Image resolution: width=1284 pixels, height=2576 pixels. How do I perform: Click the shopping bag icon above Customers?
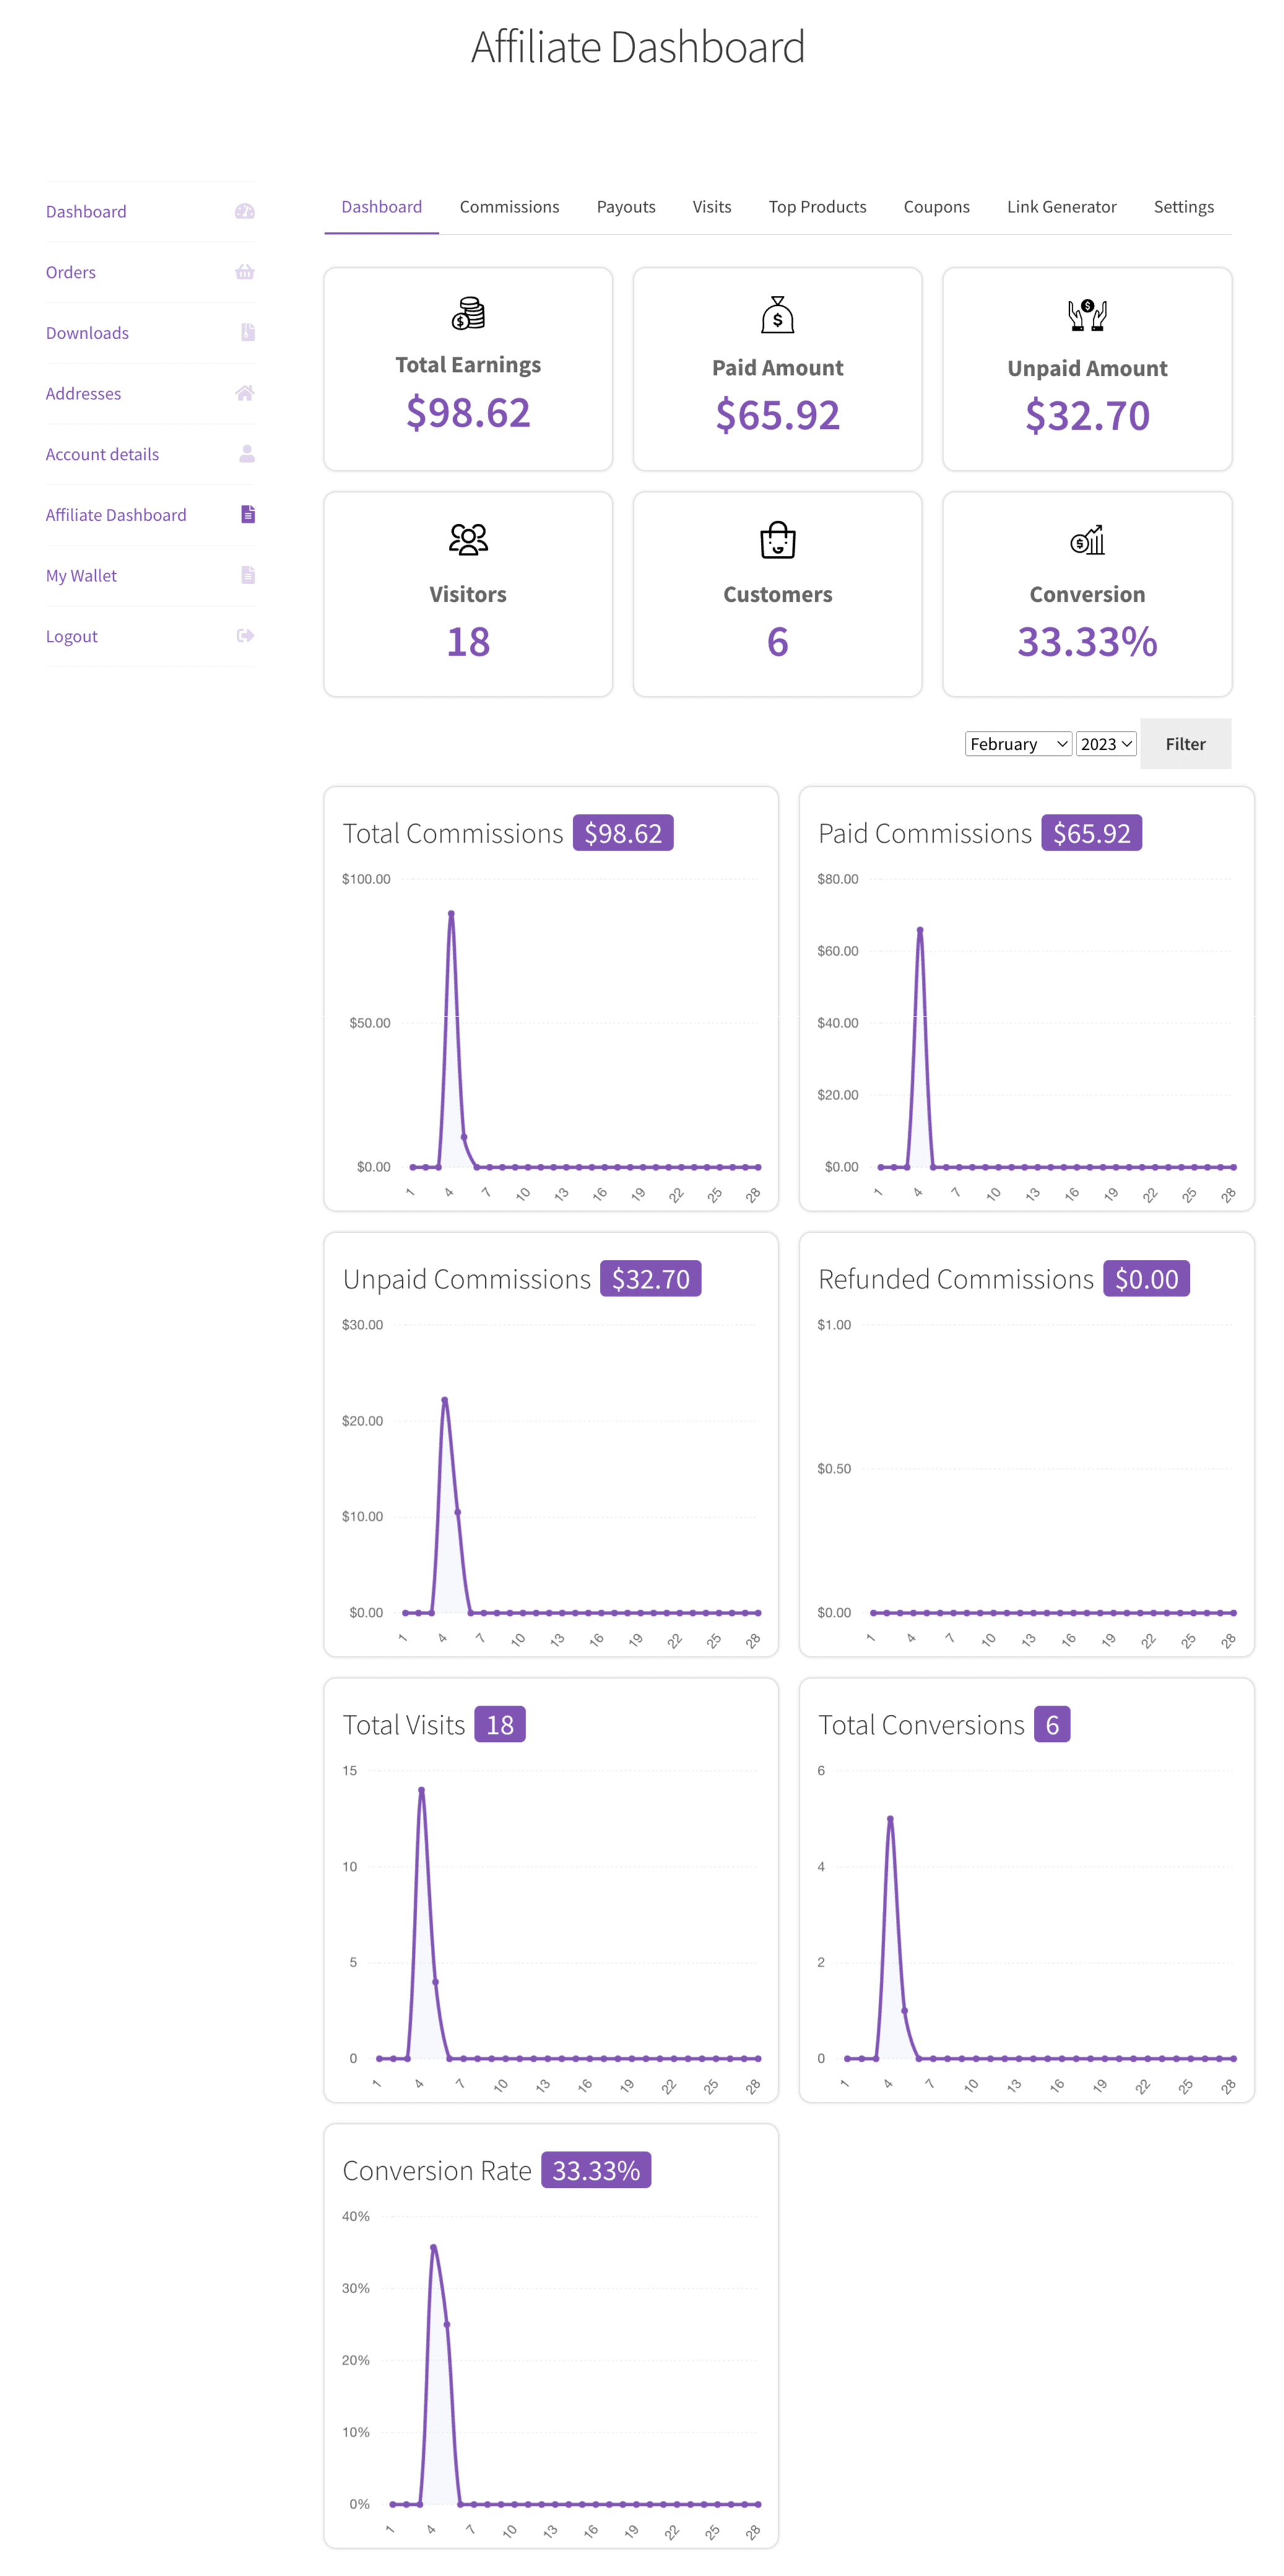tap(777, 540)
